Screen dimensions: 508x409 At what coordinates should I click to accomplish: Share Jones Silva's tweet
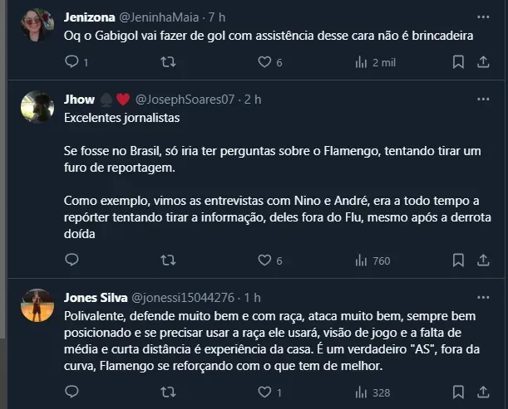(483, 392)
